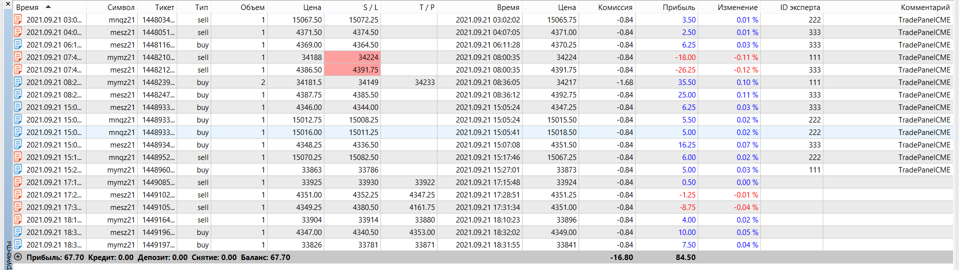Close the history panel with the X
Screen dimensions: 959x270
coord(8,4)
